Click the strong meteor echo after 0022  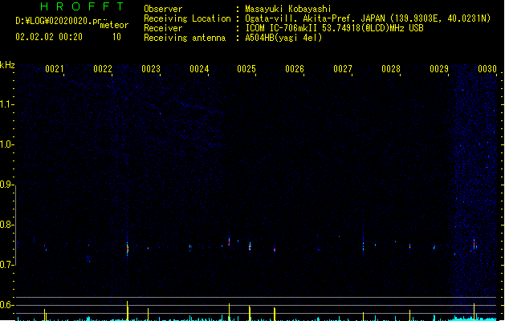tap(128, 249)
